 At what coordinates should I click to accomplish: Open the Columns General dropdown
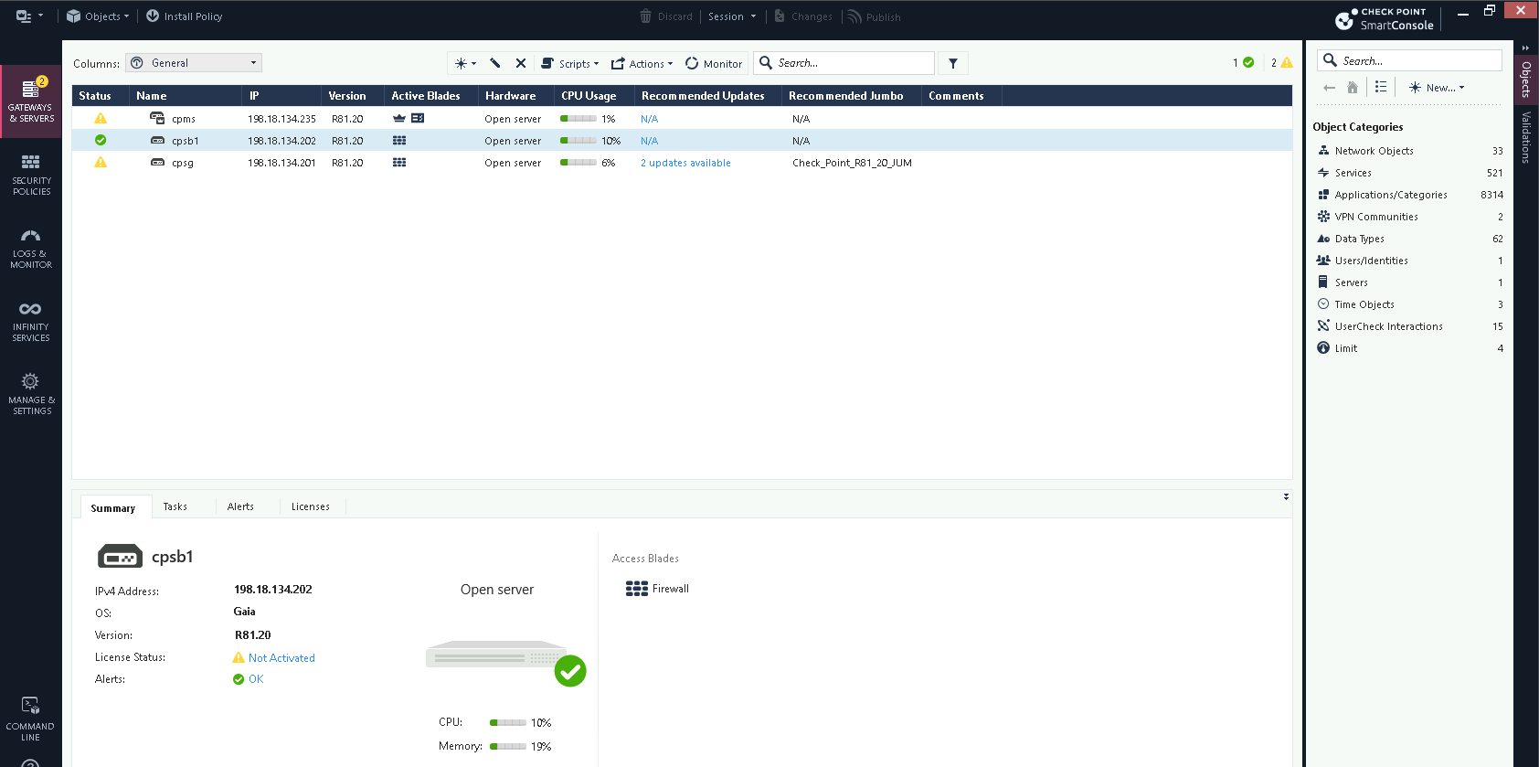[194, 63]
